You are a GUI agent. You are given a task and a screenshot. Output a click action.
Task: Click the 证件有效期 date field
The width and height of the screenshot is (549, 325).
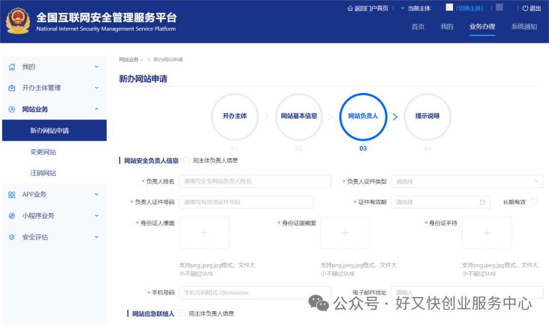pyautogui.click(x=440, y=202)
